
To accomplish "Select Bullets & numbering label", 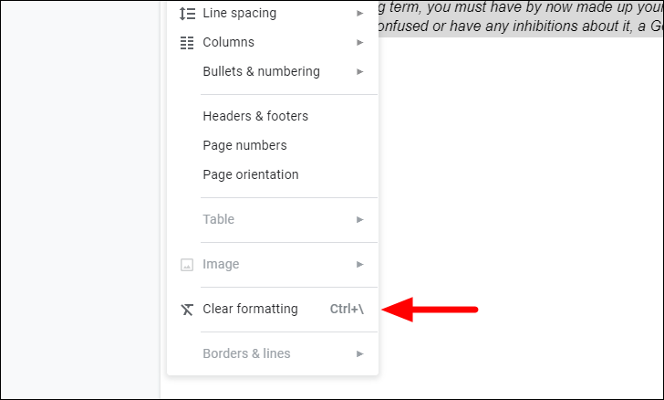I will [261, 71].
